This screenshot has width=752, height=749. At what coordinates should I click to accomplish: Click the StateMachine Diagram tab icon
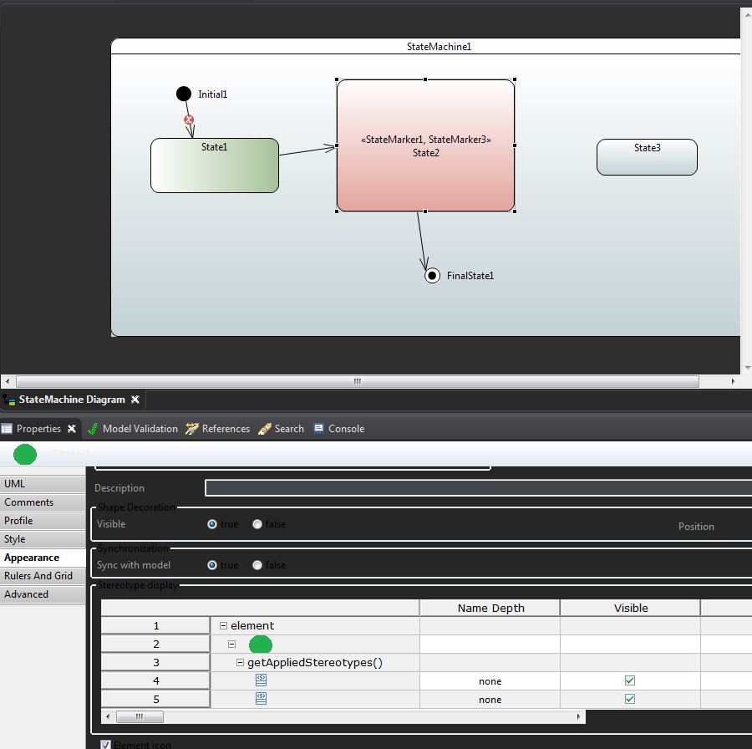(8, 400)
